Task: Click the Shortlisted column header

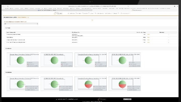Action: click(x=162, y=32)
